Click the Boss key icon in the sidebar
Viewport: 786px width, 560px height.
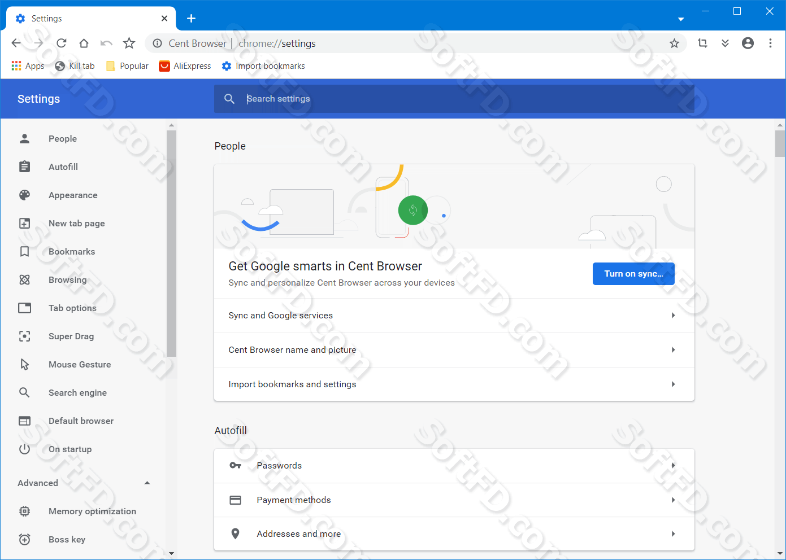25,540
